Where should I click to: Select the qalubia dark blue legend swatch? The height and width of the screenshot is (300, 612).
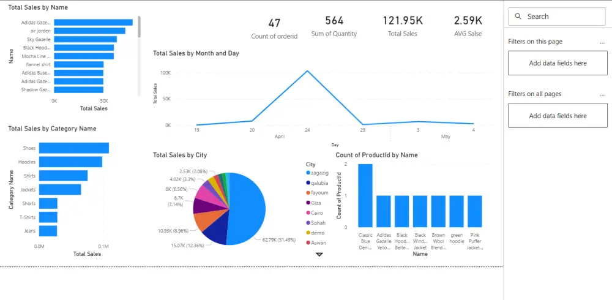click(x=308, y=183)
